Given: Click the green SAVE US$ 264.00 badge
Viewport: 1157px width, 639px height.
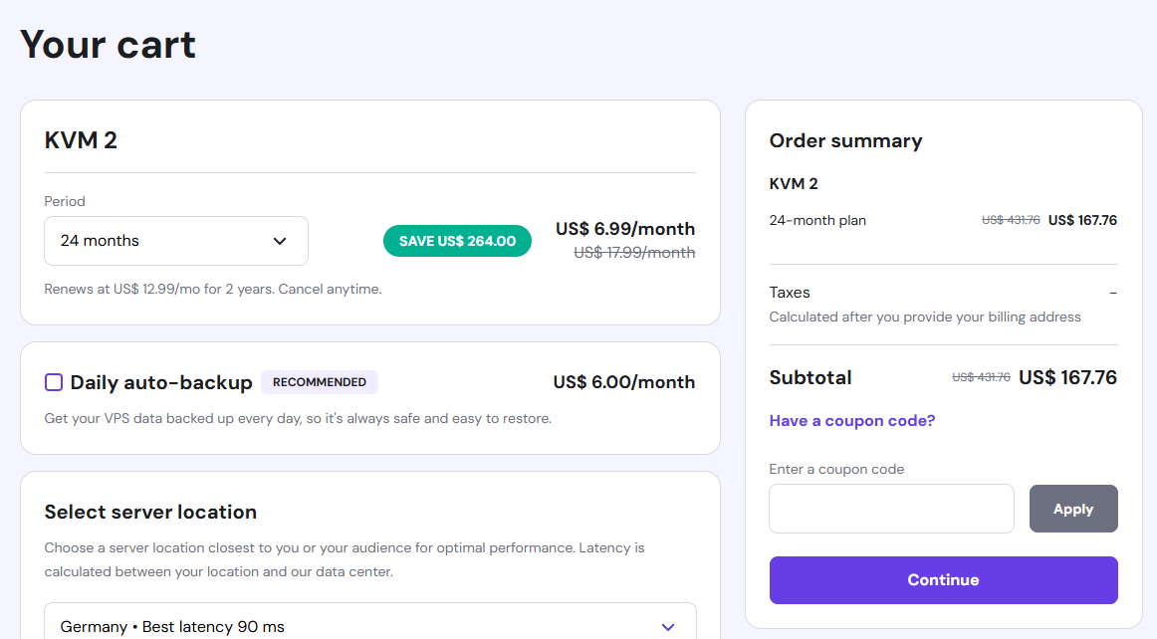Looking at the screenshot, I should pyautogui.click(x=457, y=241).
